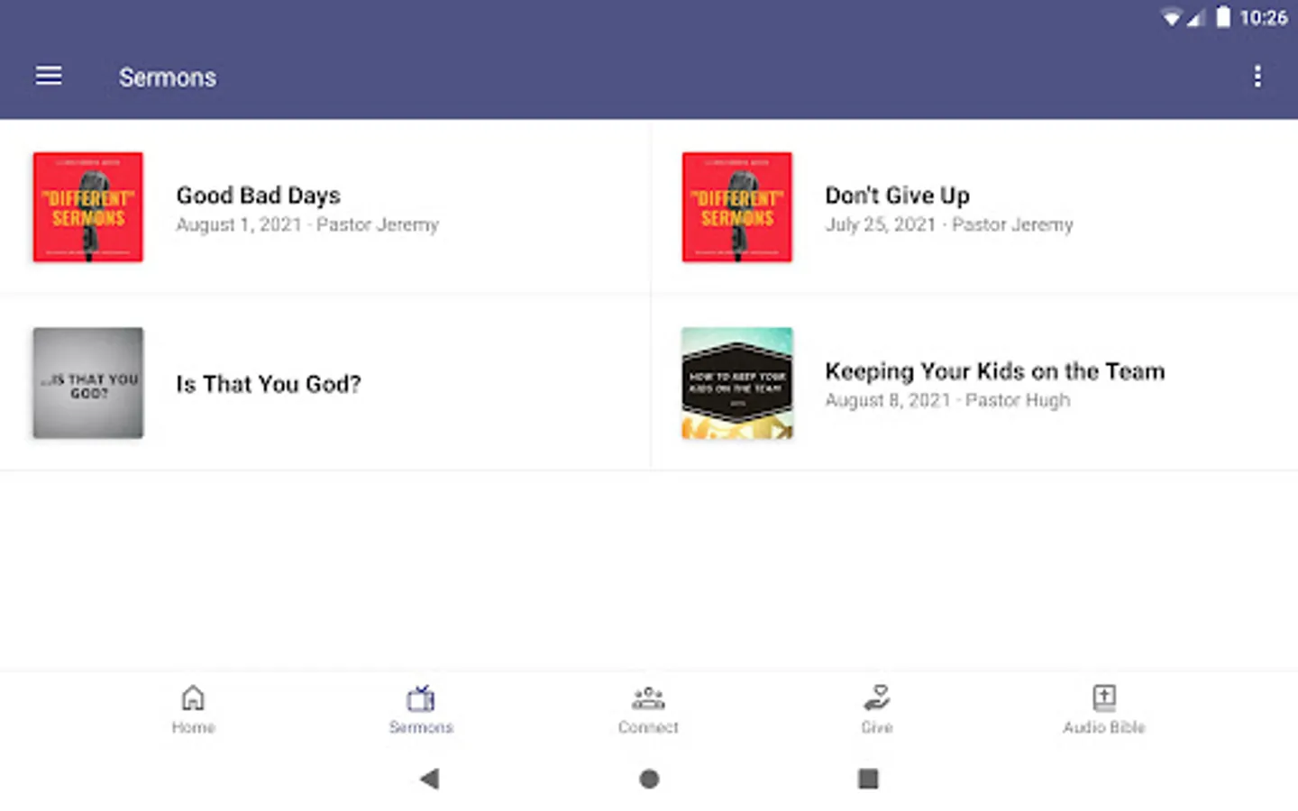Tap the Home house icon

pos(193,697)
